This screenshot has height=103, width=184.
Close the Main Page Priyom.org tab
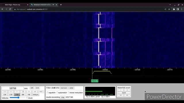(x=28, y=5)
